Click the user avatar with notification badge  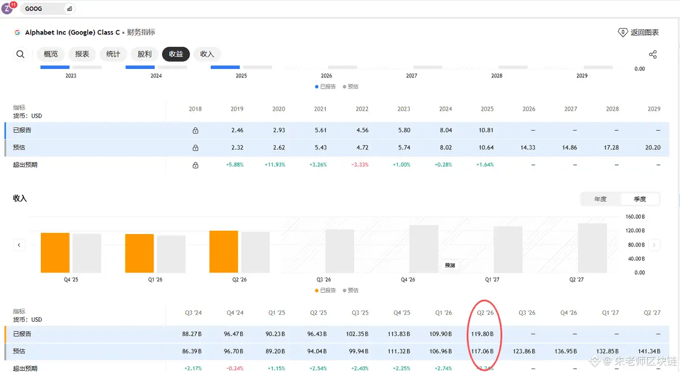[8, 8]
